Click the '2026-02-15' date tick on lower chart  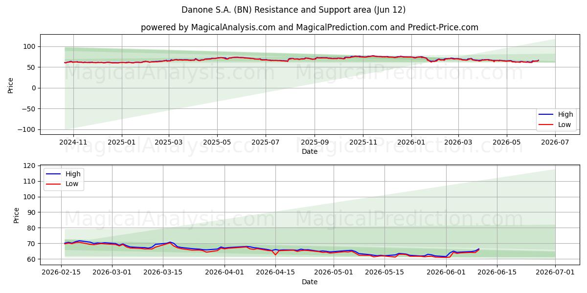pos(61,272)
